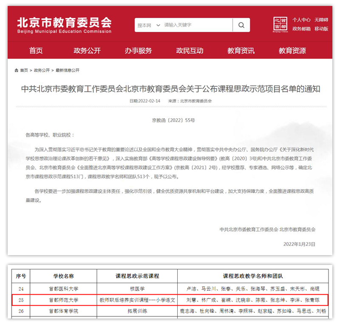The image size is (340, 327).
Task: Click the 首都医科大学 cell
Action: click(x=63, y=289)
